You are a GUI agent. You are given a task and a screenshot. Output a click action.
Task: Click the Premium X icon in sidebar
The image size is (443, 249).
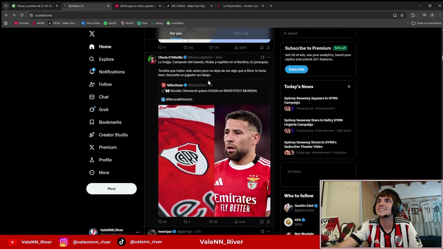[x=92, y=147]
